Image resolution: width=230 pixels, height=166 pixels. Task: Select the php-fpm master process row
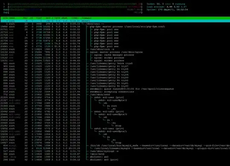[115, 27]
